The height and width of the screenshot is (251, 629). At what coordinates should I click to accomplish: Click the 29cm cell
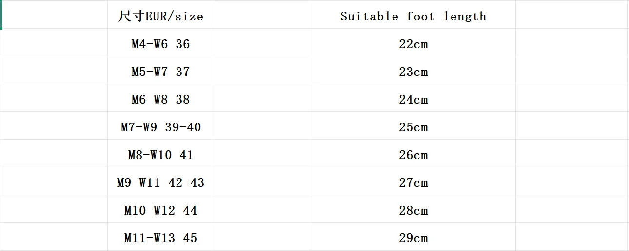pos(413,238)
